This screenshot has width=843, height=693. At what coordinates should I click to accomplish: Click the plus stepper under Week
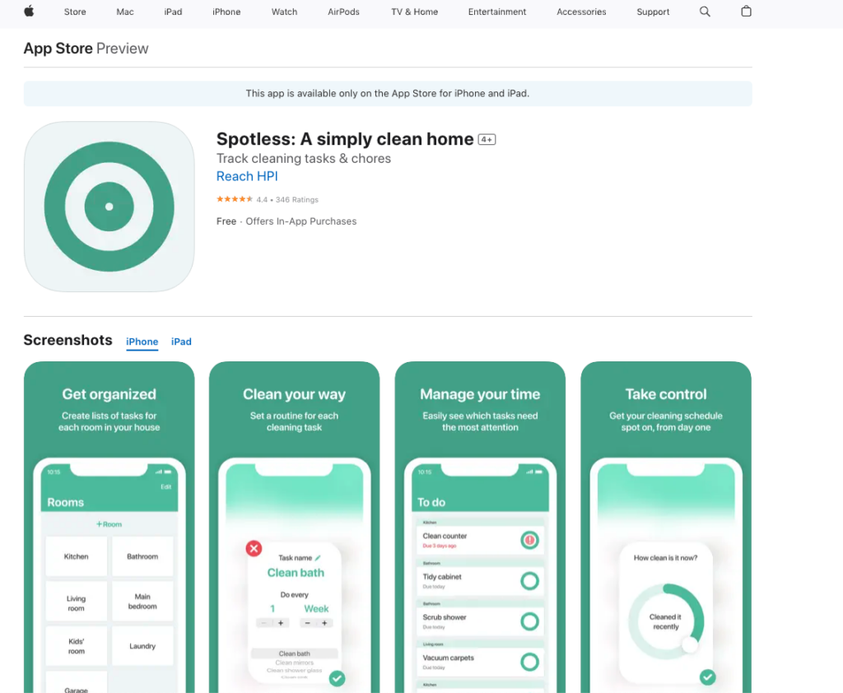[324, 623]
